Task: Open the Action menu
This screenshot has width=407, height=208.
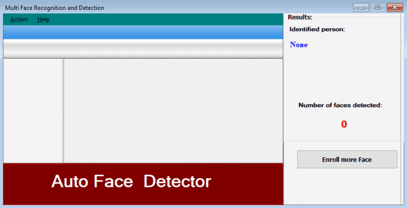Action: 19,20
